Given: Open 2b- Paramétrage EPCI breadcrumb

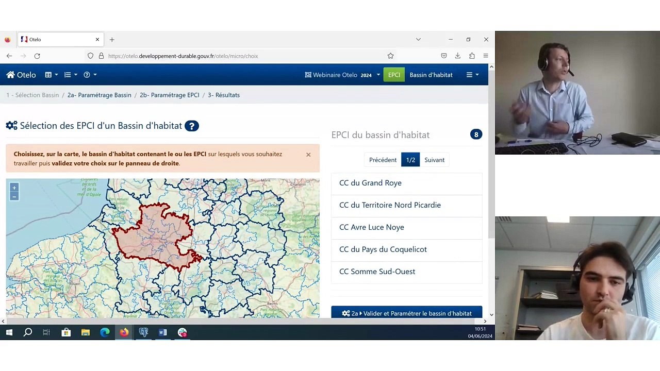Looking at the screenshot, I should [169, 95].
